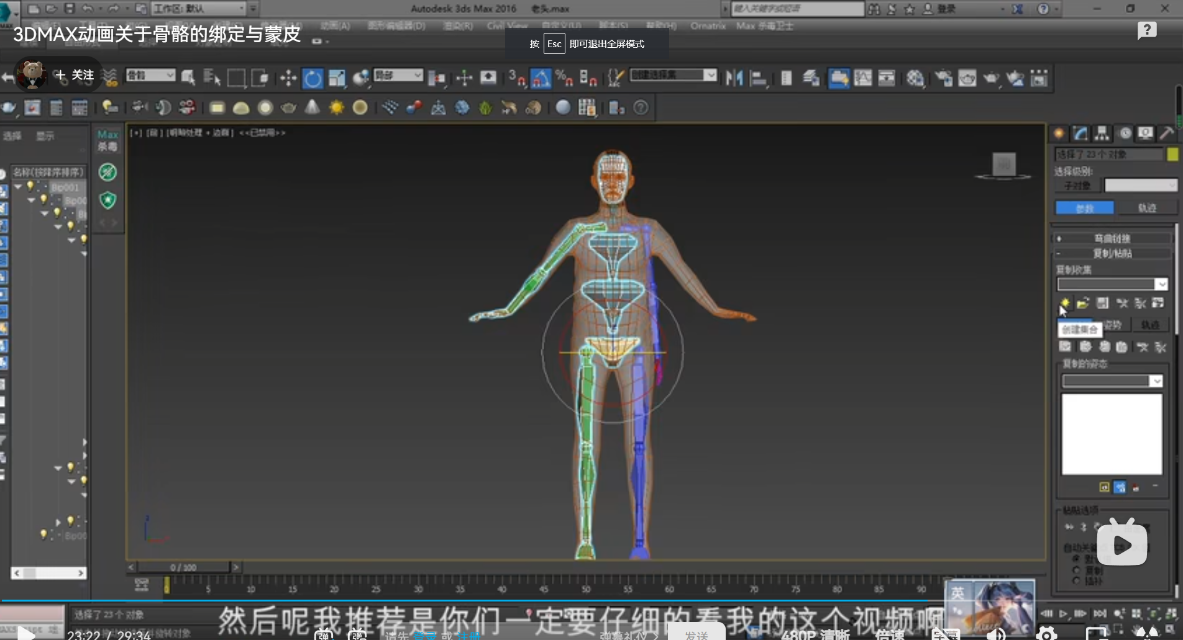The height and width of the screenshot is (640, 1183).
Task: Open the copied postures list dropdown
Action: coord(1112,381)
